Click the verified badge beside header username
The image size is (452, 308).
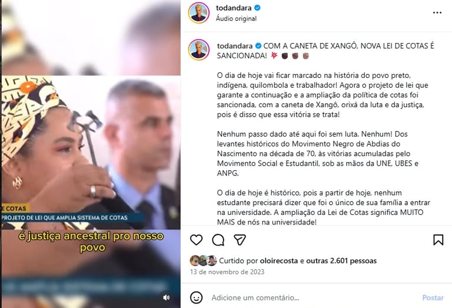(x=257, y=8)
